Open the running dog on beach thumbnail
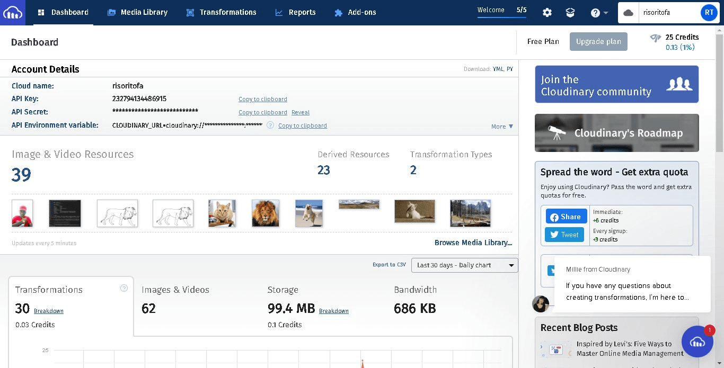The height and width of the screenshot is (368, 724). click(309, 213)
